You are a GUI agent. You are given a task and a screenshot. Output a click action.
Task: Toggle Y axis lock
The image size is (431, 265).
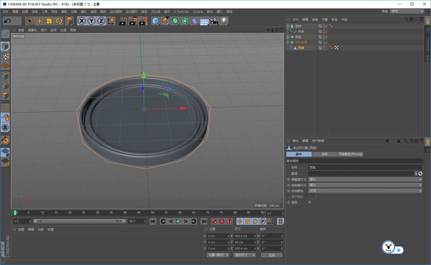pyautogui.click(x=92, y=21)
